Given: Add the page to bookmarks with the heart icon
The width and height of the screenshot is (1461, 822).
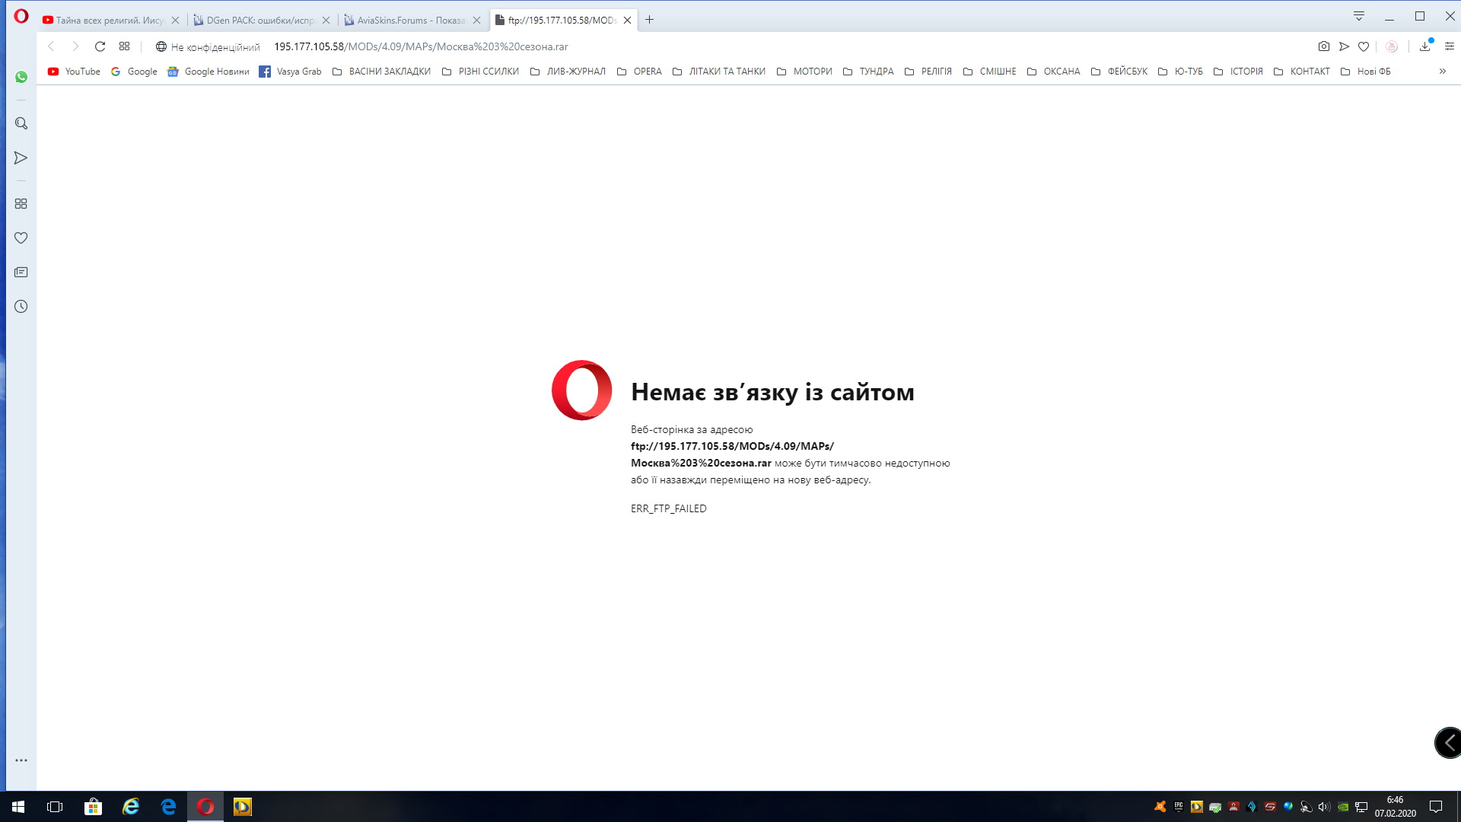Looking at the screenshot, I should pos(1364,46).
